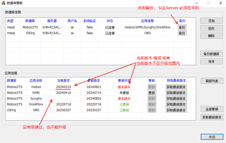Click the 备份数据库 button

(x=211, y=54)
